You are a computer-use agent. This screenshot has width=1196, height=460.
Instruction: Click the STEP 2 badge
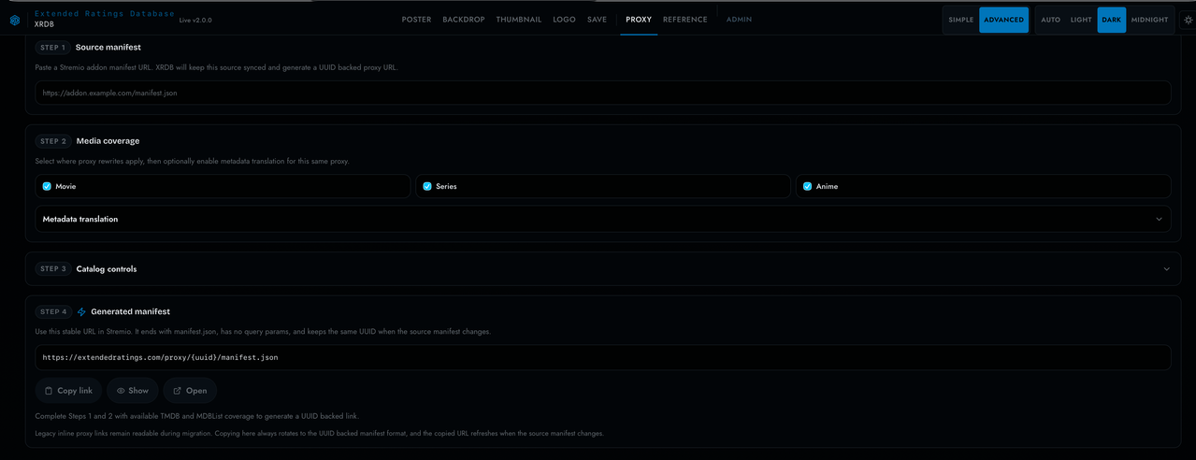53,141
